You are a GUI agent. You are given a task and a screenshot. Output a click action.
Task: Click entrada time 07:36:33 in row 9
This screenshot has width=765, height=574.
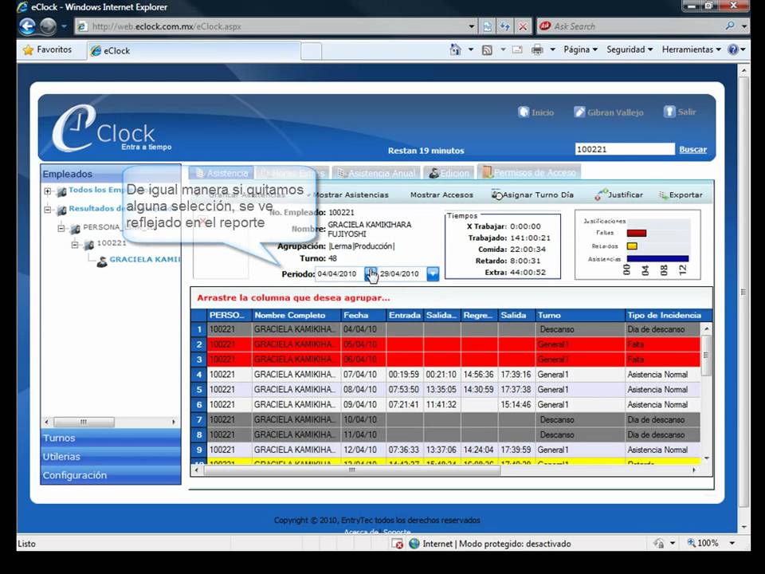point(403,450)
